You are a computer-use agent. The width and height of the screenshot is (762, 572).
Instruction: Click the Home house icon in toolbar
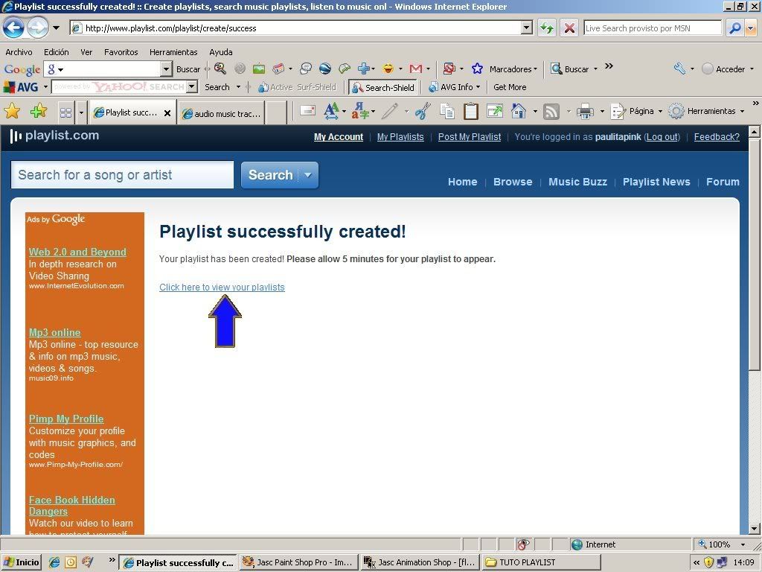[519, 112]
